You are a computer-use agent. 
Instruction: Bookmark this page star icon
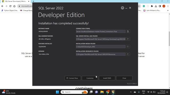click(139, 6)
